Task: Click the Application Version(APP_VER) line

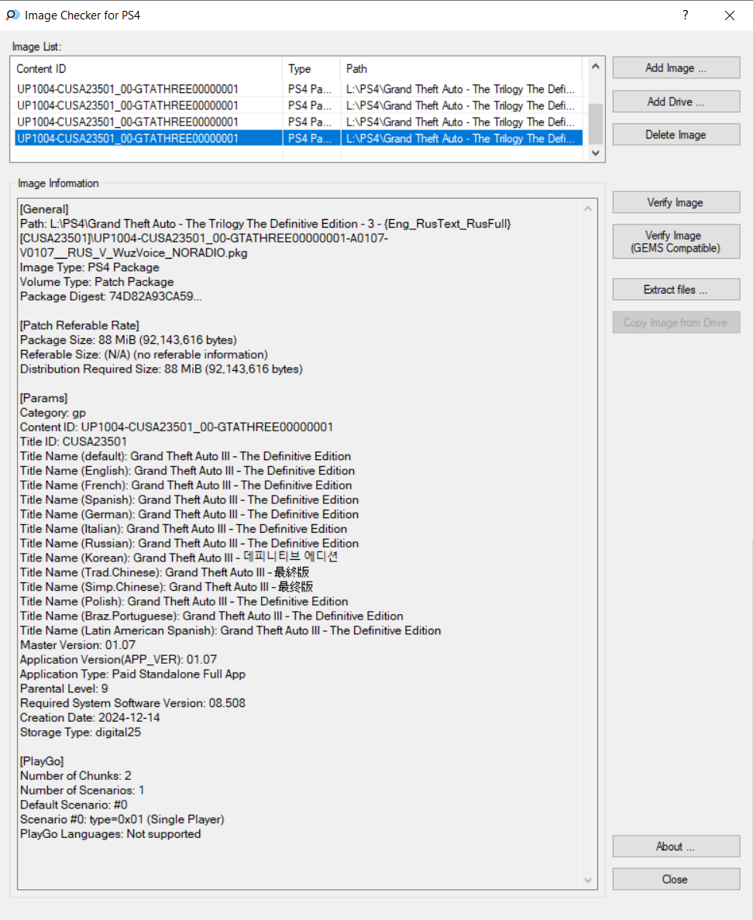Action: (x=119, y=660)
